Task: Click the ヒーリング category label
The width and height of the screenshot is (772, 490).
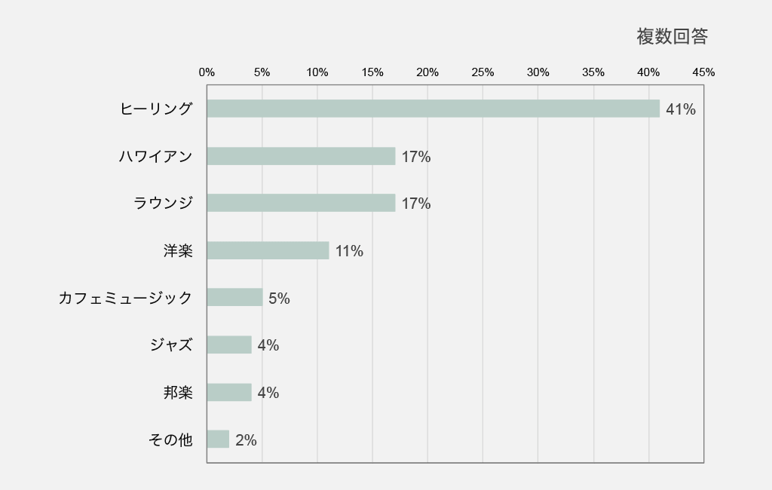Action: click(156, 109)
